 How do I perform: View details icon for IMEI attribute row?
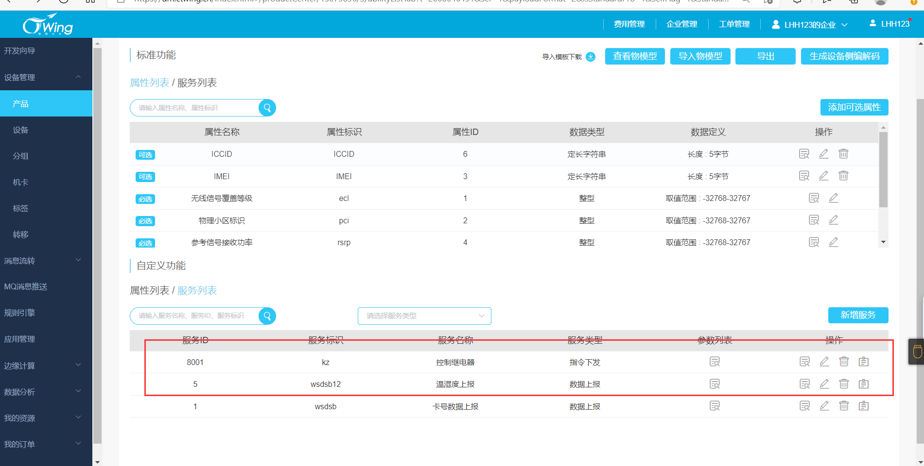click(x=804, y=176)
